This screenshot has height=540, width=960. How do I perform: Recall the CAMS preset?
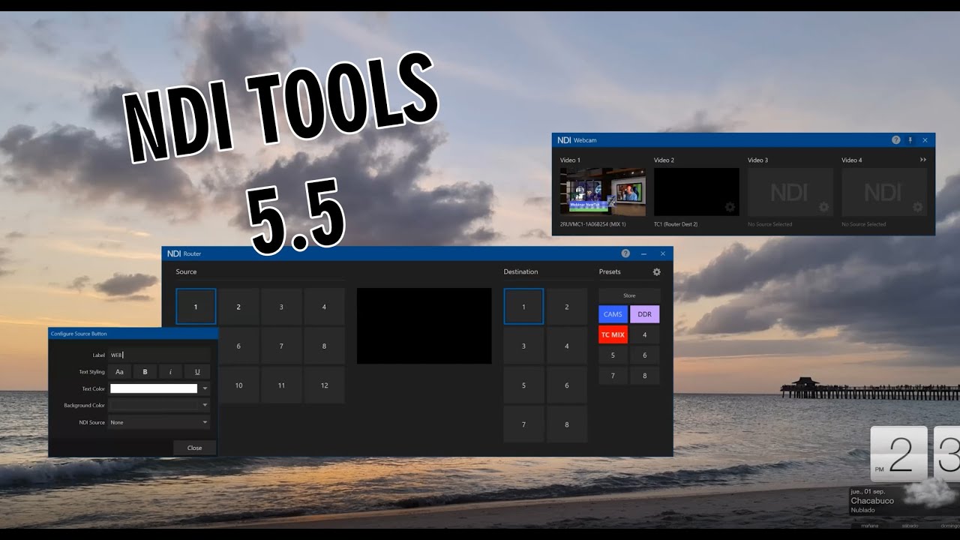pos(613,314)
